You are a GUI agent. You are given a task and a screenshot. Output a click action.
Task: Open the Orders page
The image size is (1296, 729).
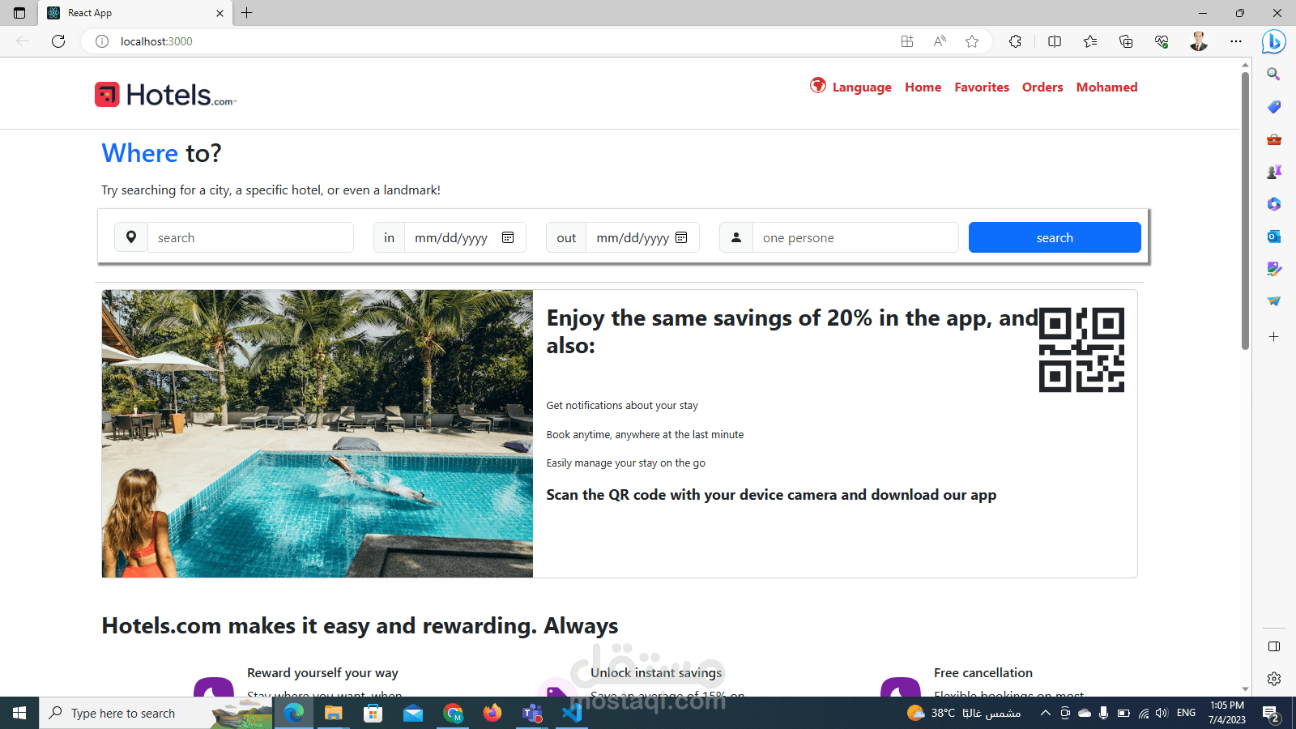[x=1042, y=87]
